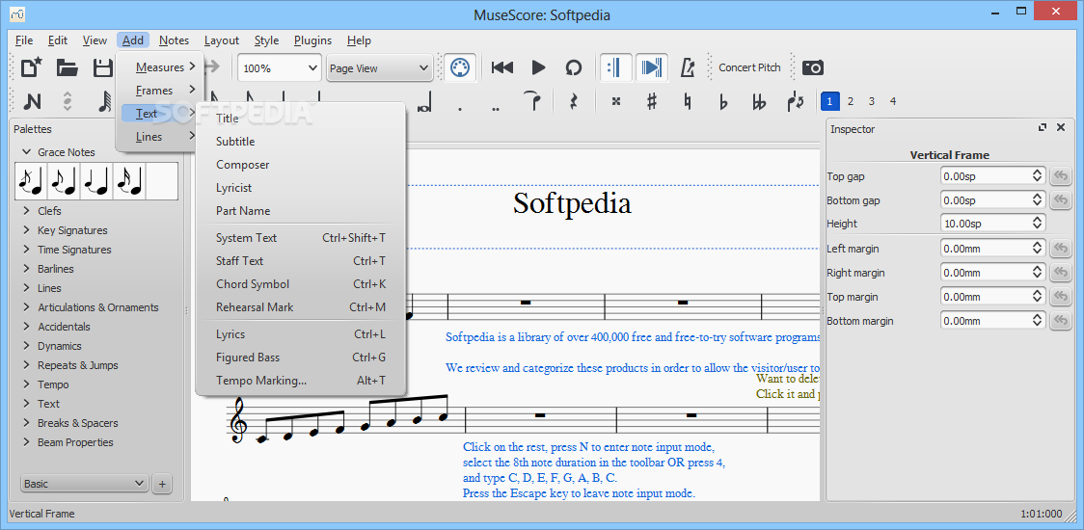Screen dimensions: 1084x530
Task: Expand the Clefs palette
Action: pyautogui.click(x=27, y=211)
